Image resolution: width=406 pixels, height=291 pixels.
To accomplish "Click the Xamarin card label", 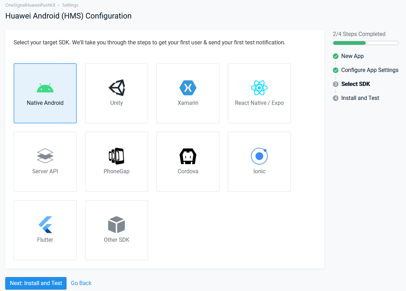I will [188, 103].
